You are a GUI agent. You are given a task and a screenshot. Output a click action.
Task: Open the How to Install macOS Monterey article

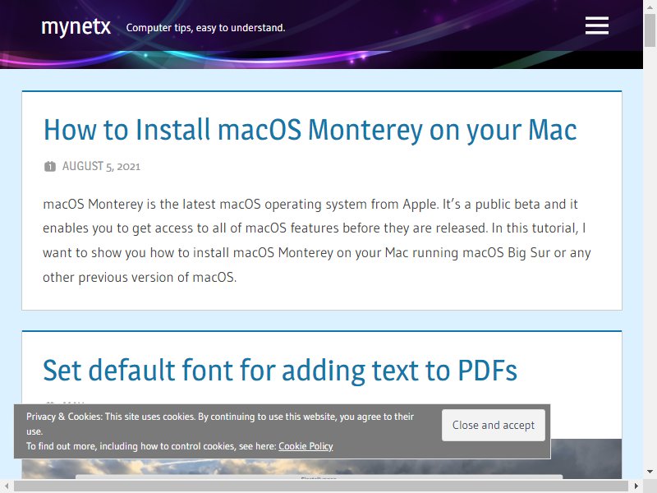(310, 130)
